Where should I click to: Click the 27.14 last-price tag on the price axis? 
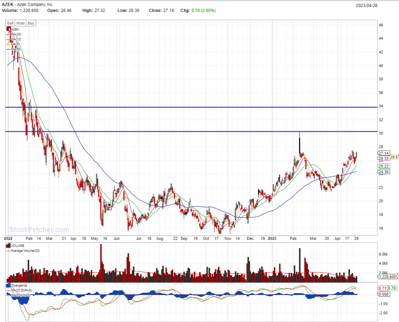(383, 153)
